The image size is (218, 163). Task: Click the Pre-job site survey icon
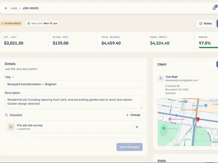tap(11, 127)
